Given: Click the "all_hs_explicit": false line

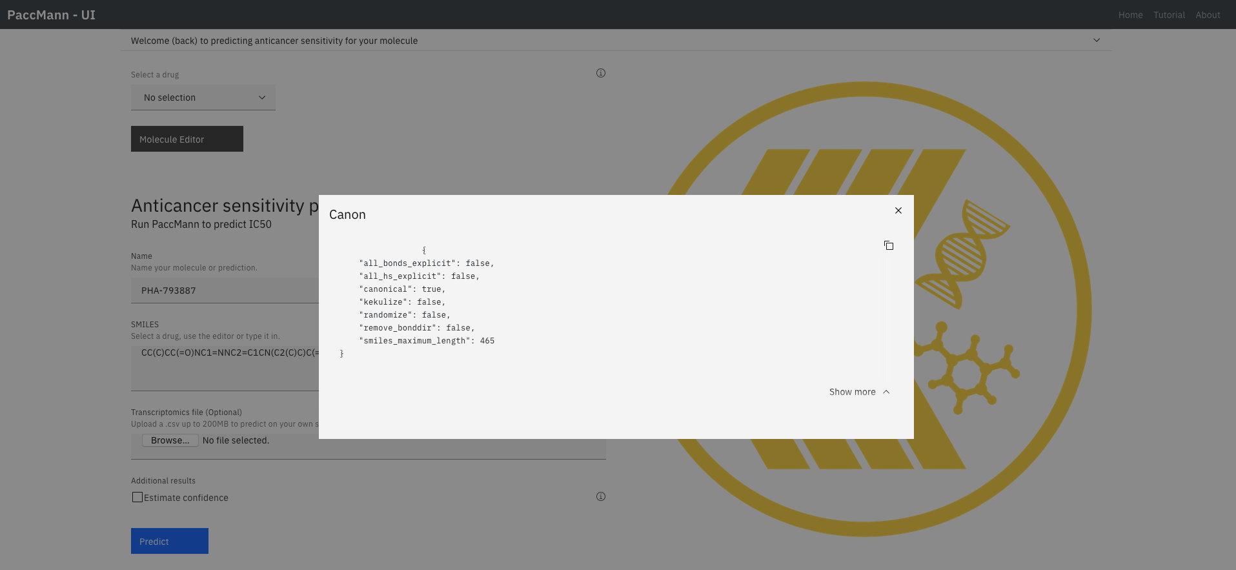Looking at the screenshot, I should [x=420, y=276].
